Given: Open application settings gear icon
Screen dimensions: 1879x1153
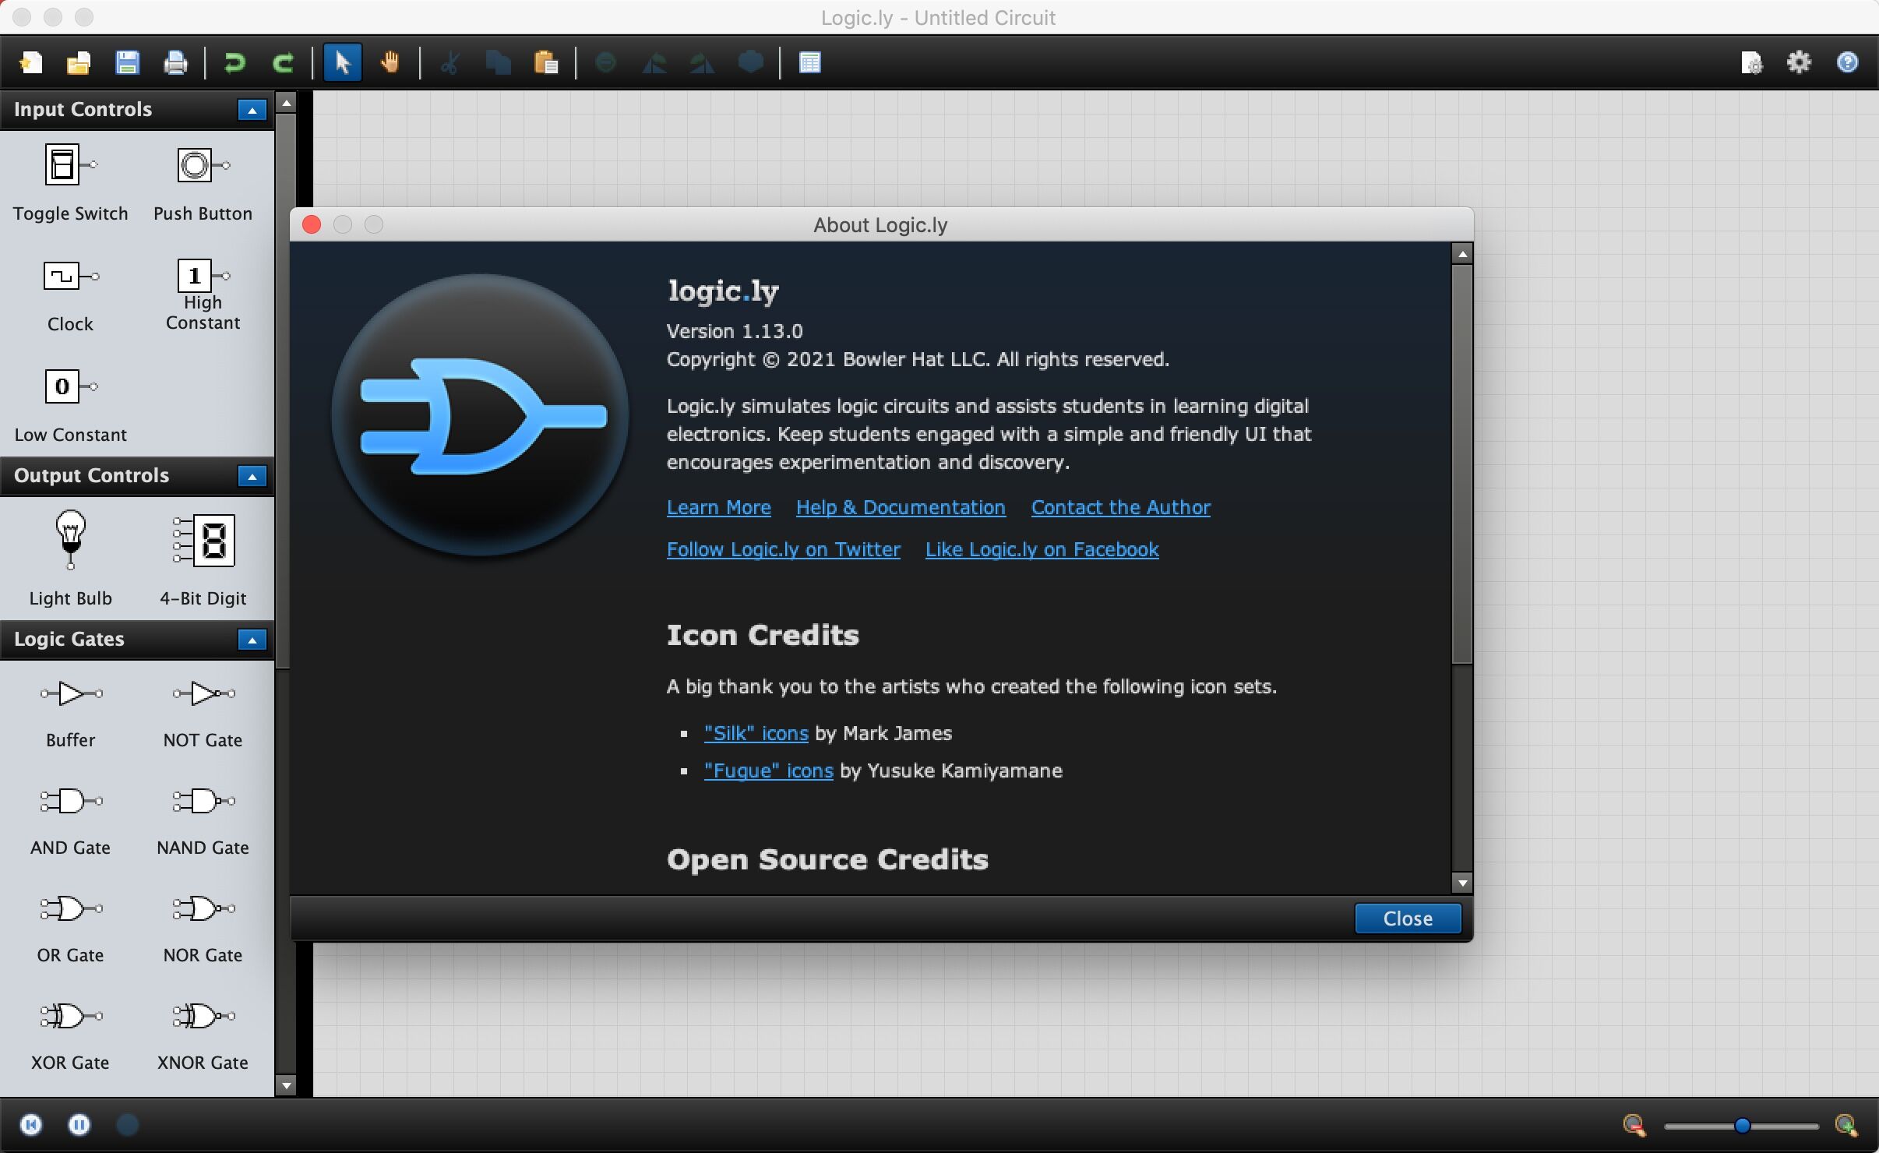Looking at the screenshot, I should [x=1799, y=62].
